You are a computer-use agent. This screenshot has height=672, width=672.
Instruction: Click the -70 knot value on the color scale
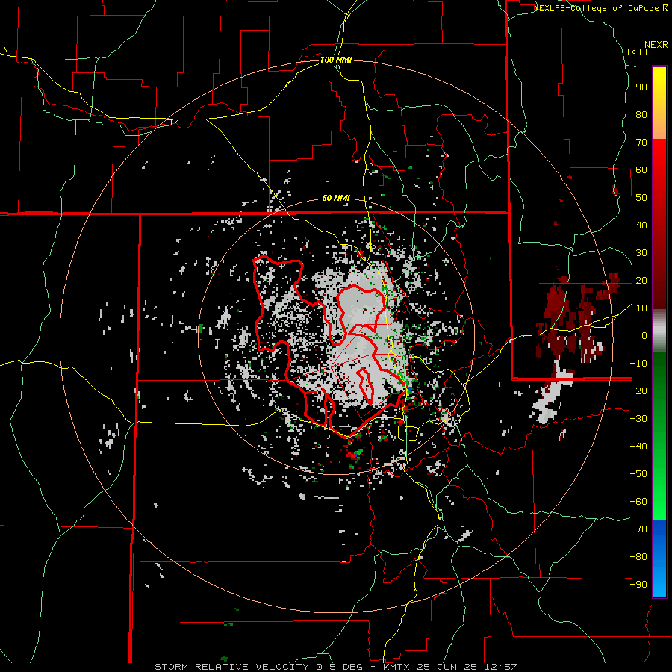pyautogui.click(x=638, y=529)
